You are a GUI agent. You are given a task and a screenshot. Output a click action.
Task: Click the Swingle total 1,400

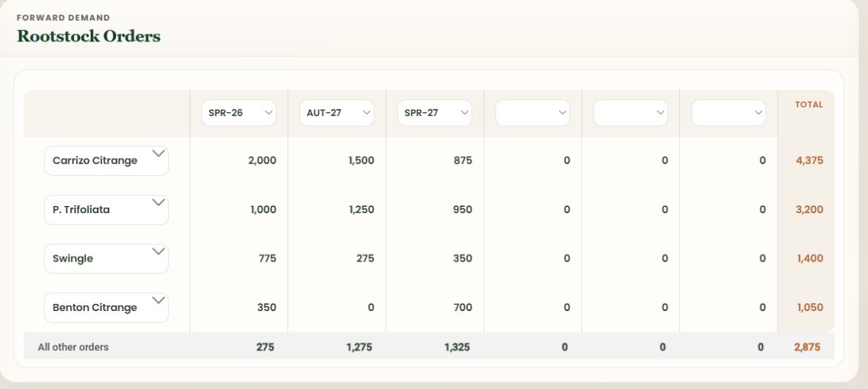click(810, 259)
